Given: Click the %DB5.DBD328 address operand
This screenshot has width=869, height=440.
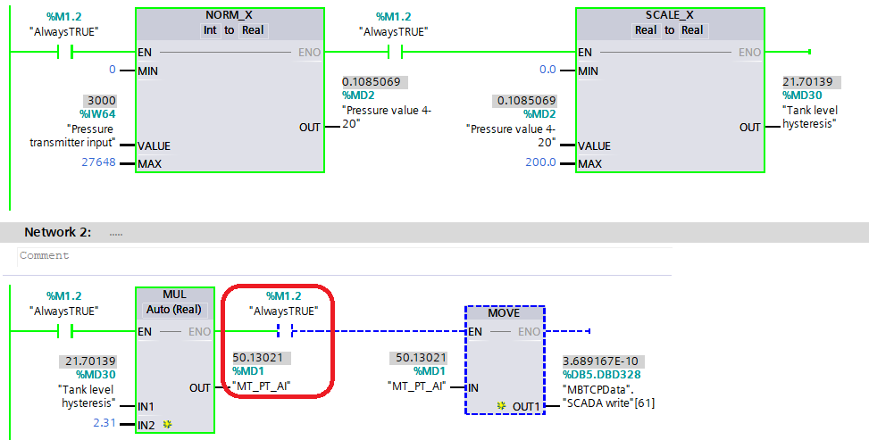Looking at the screenshot, I should click(601, 375).
